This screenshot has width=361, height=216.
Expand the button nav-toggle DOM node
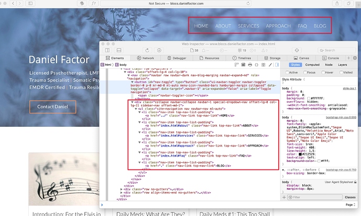131,81
